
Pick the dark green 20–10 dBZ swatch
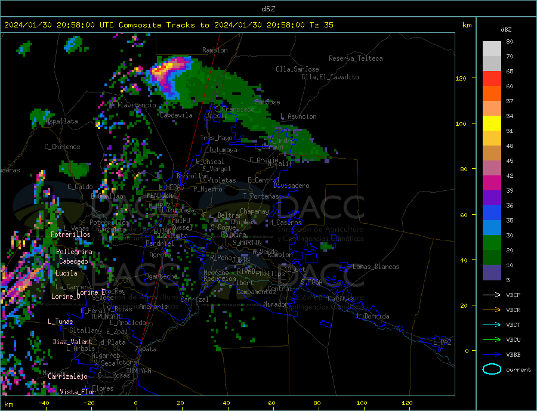492,258
